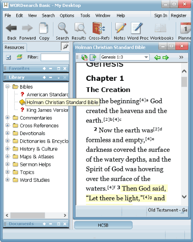Open the Options menu

click(67, 15)
